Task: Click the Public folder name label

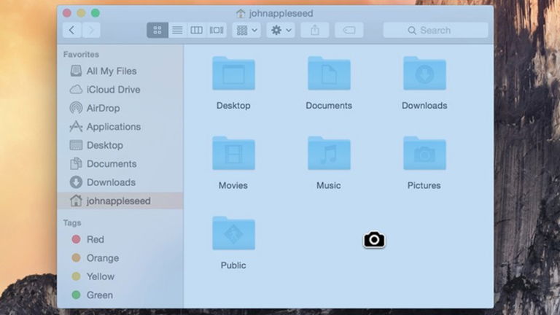Action: click(233, 265)
